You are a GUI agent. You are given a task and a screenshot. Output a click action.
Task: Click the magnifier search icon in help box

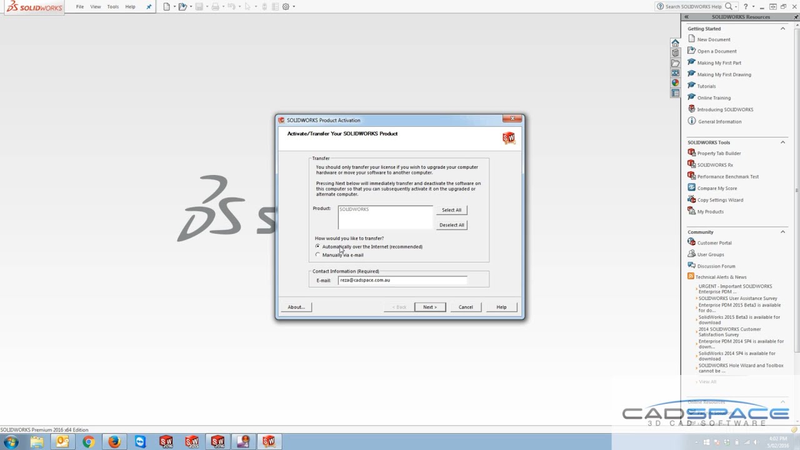tap(728, 6)
